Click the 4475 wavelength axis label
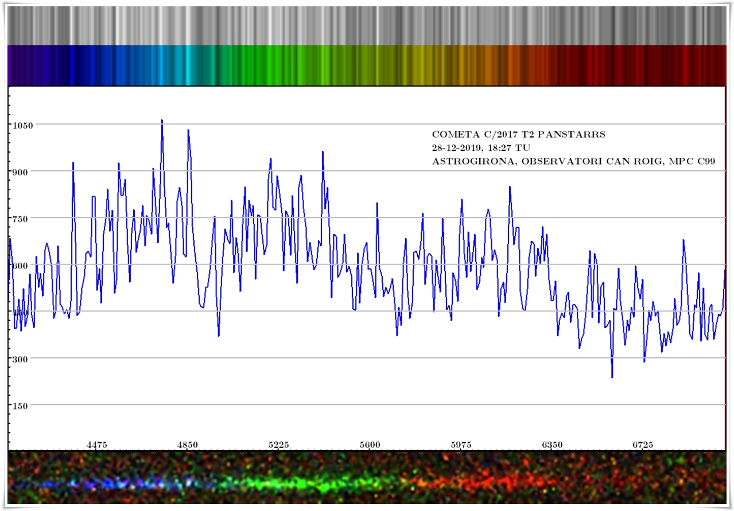The height and width of the screenshot is (511, 734). 96,444
